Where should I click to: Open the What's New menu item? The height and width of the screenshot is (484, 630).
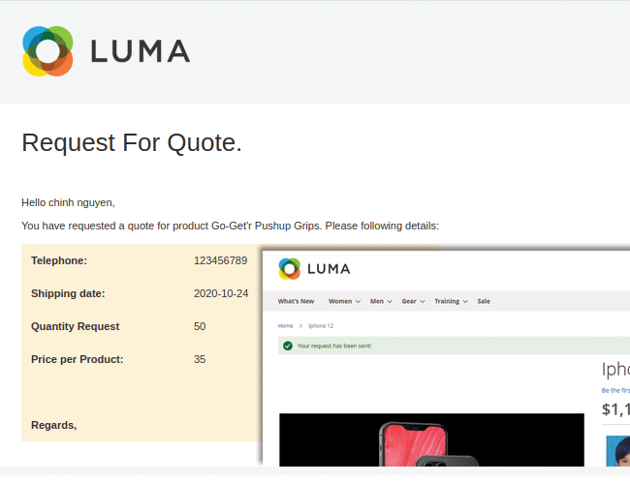296,301
